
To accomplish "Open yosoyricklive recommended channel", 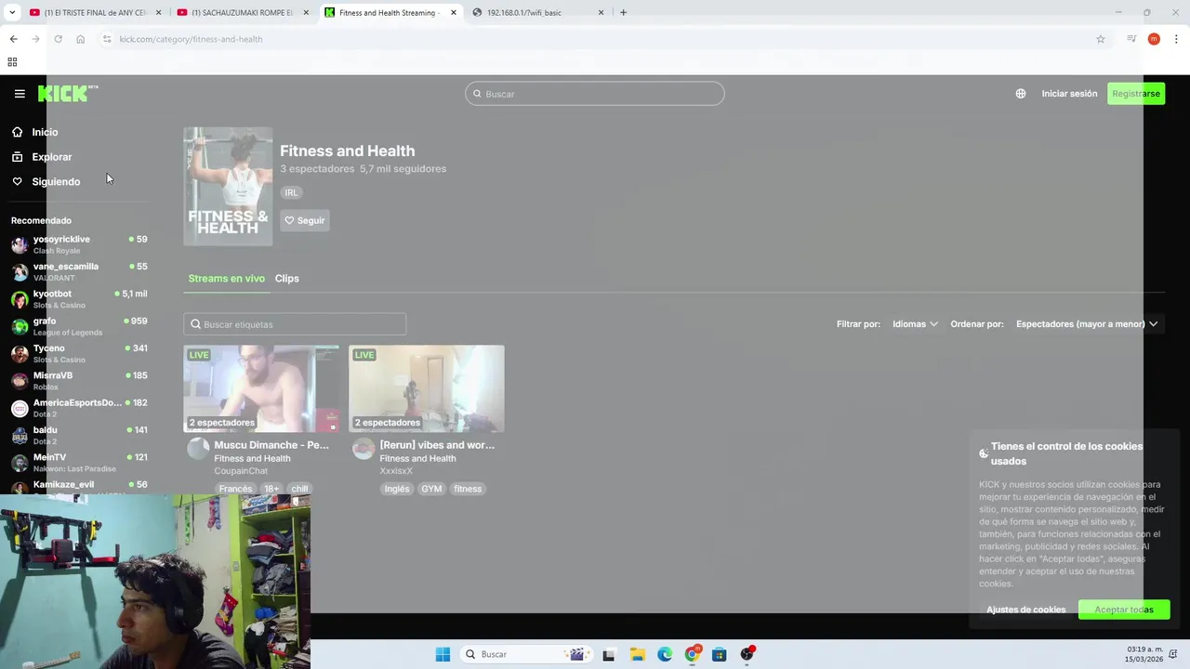I will [x=79, y=244].
